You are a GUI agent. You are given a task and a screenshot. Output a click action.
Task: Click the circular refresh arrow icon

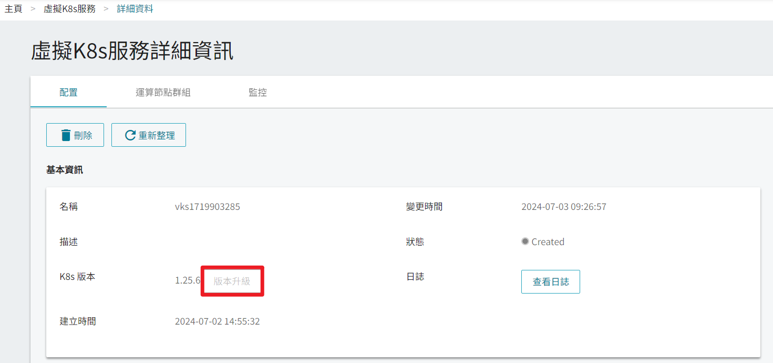pyautogui.click(x=130, y=135)
